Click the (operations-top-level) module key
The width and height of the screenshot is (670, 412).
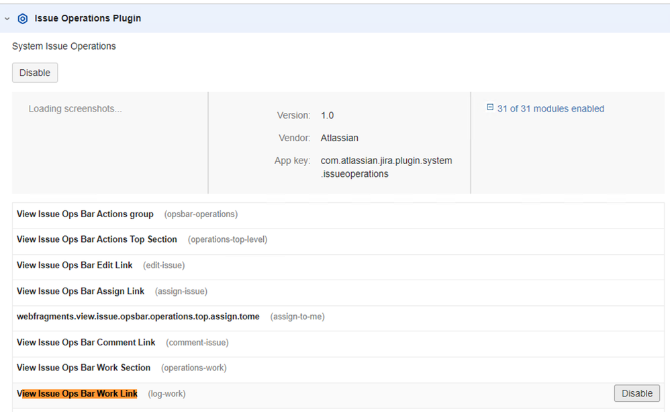228,239
